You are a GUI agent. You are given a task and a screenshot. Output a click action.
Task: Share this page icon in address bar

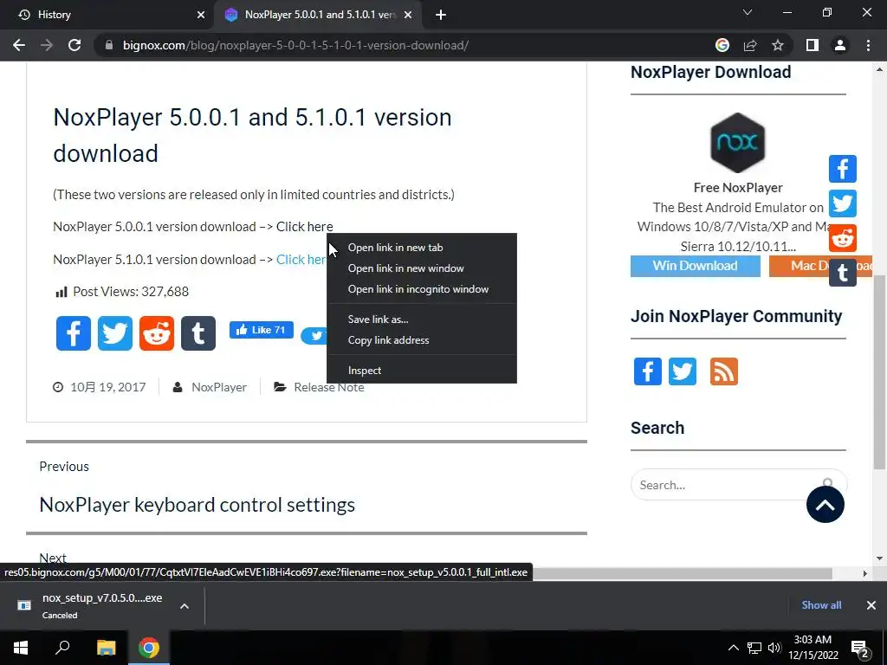pos(750,45)
